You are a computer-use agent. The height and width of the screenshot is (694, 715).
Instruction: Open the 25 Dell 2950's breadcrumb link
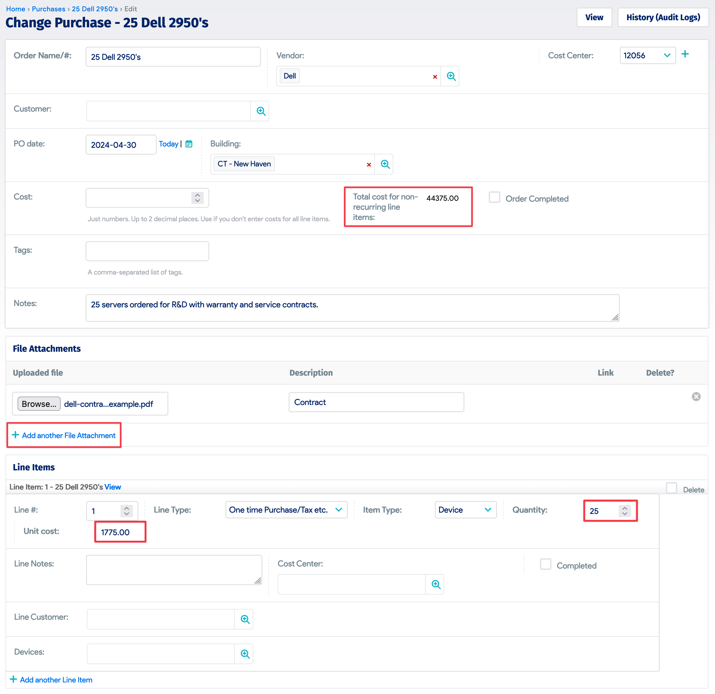[x=95, y=9]
